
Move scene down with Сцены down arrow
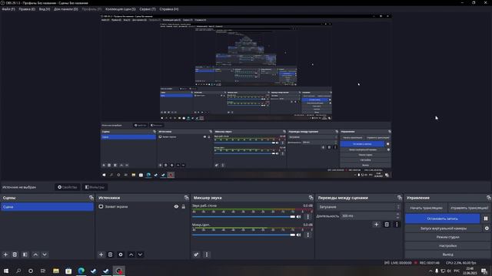[45, 255]
